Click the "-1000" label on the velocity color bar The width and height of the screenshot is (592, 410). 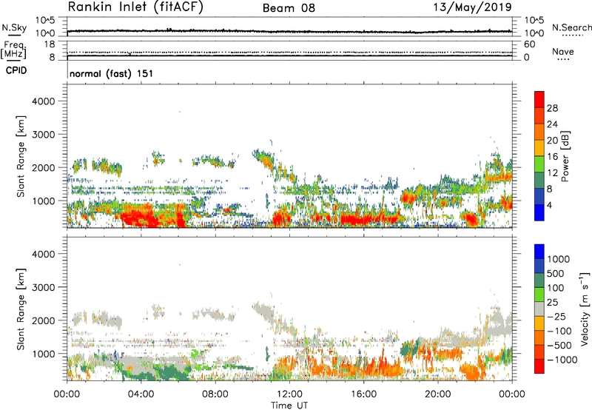pyautogui.click(x=562, y=360)
